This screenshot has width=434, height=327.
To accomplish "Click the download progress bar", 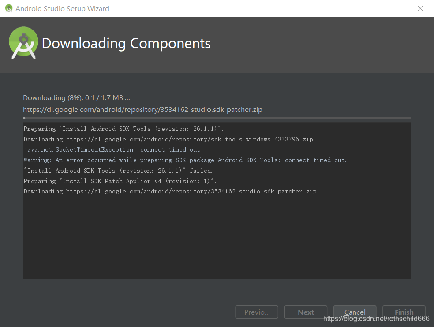I will (x=217, y=118).
